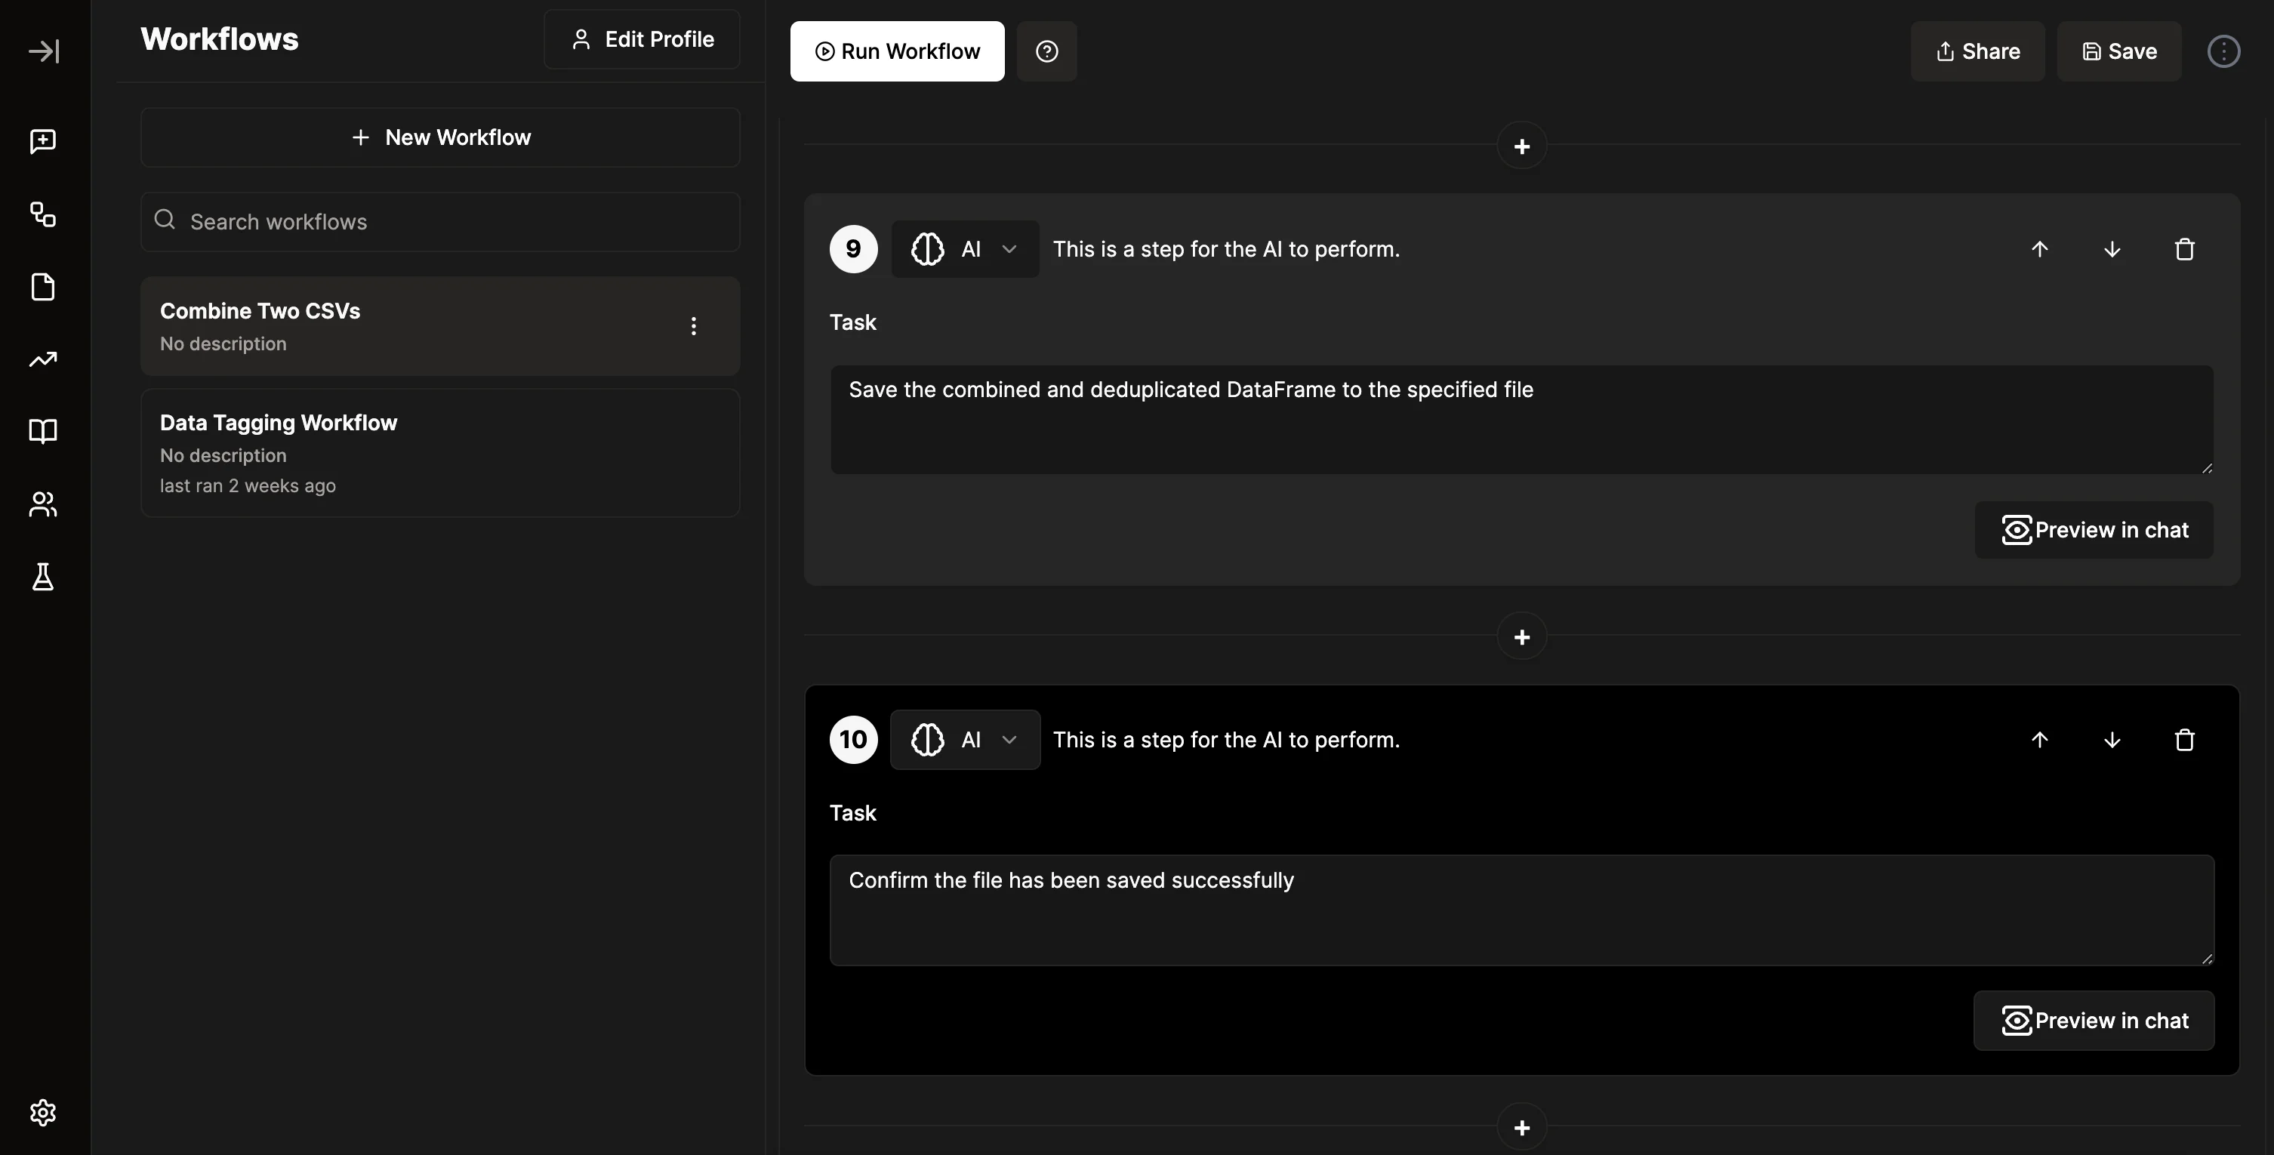Open Combine Two CSVs options menu
Viewport: 2274px width, 1155px height.
point(694,326)
